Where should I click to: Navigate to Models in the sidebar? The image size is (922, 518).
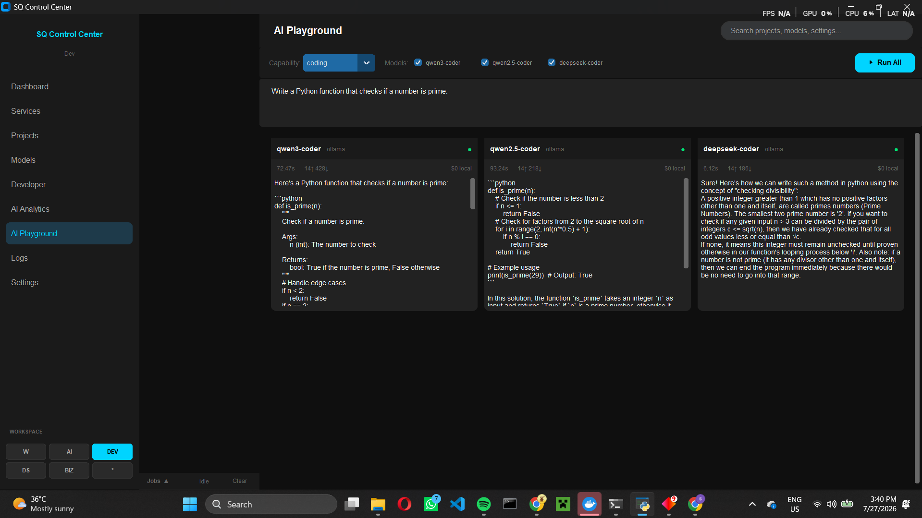click(69, 160)
